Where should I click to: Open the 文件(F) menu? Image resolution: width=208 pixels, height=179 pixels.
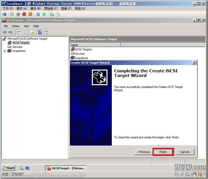pos(8,8)
